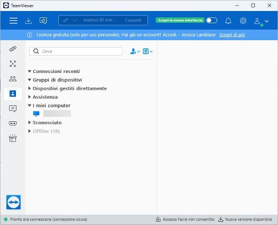
Task: Click the license info circle icon
Action: [x=30, y=35]
